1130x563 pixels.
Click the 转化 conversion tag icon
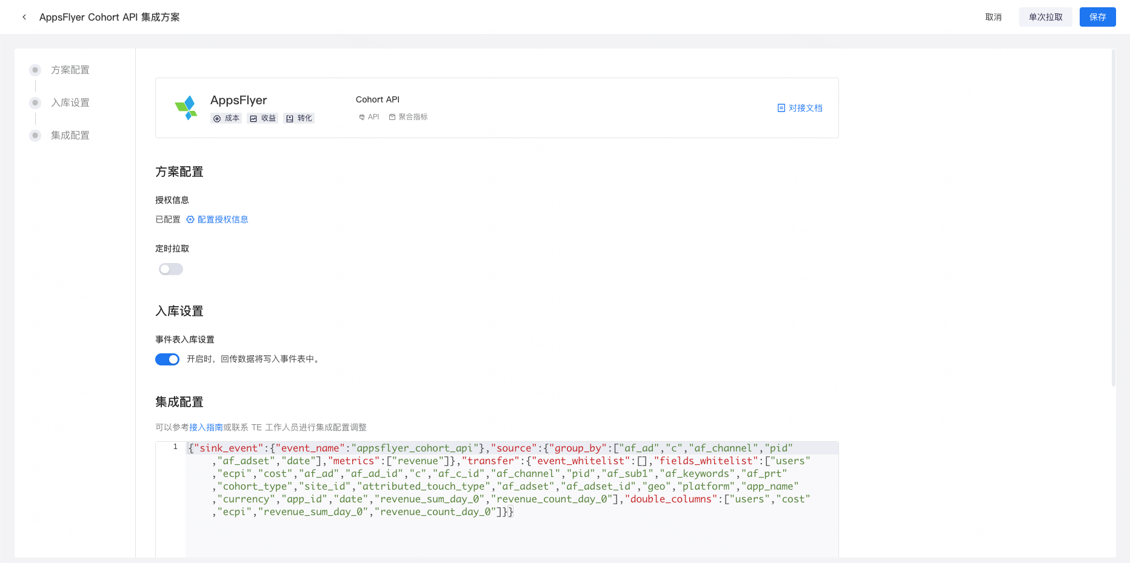click(290, 118)
